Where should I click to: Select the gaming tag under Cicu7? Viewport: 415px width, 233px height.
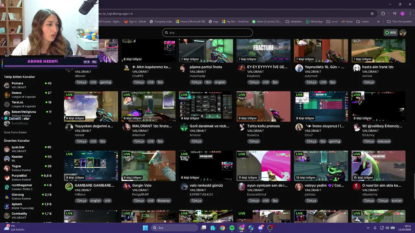pyautogui.click(x=335, y=141)
